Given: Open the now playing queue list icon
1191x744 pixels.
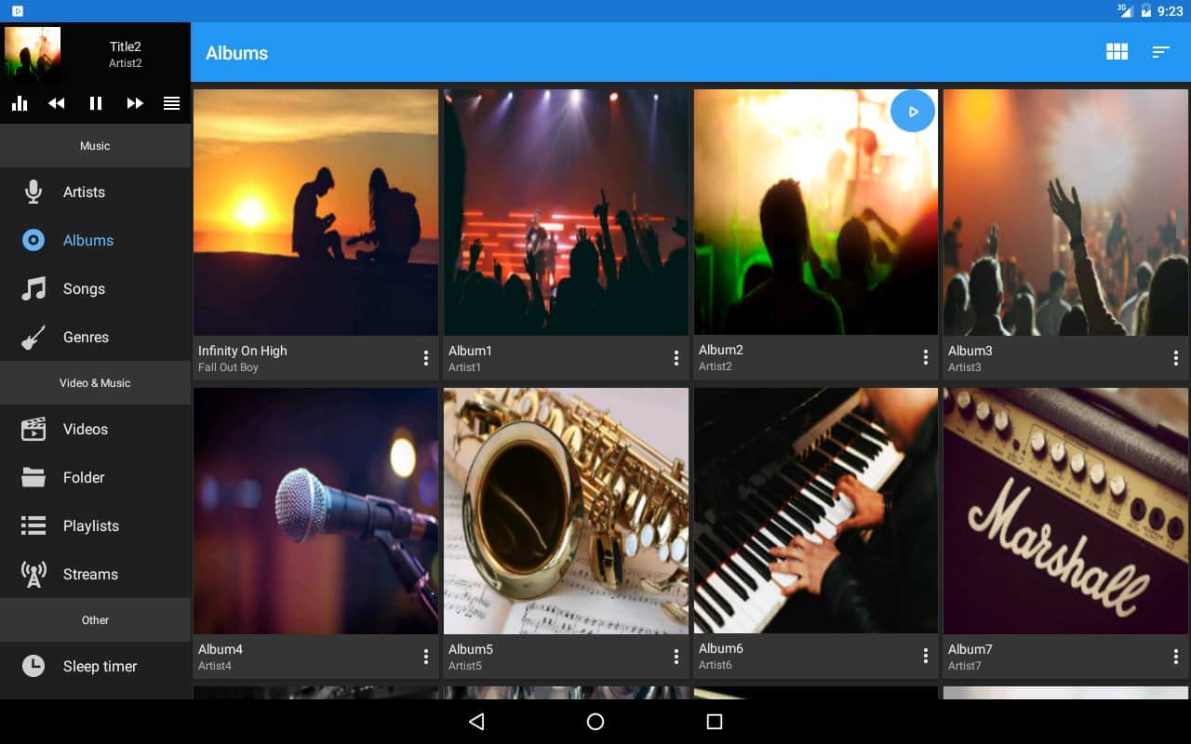Looking at the screenshot, I should [x=172, y=103].
